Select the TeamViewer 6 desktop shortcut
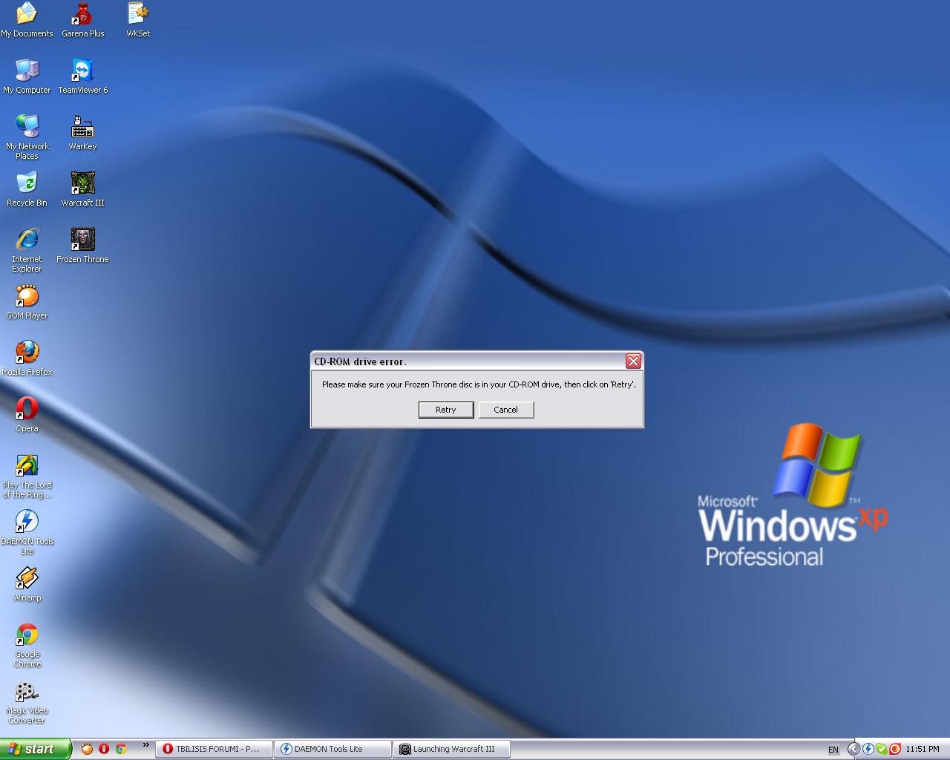 (82, 71)
